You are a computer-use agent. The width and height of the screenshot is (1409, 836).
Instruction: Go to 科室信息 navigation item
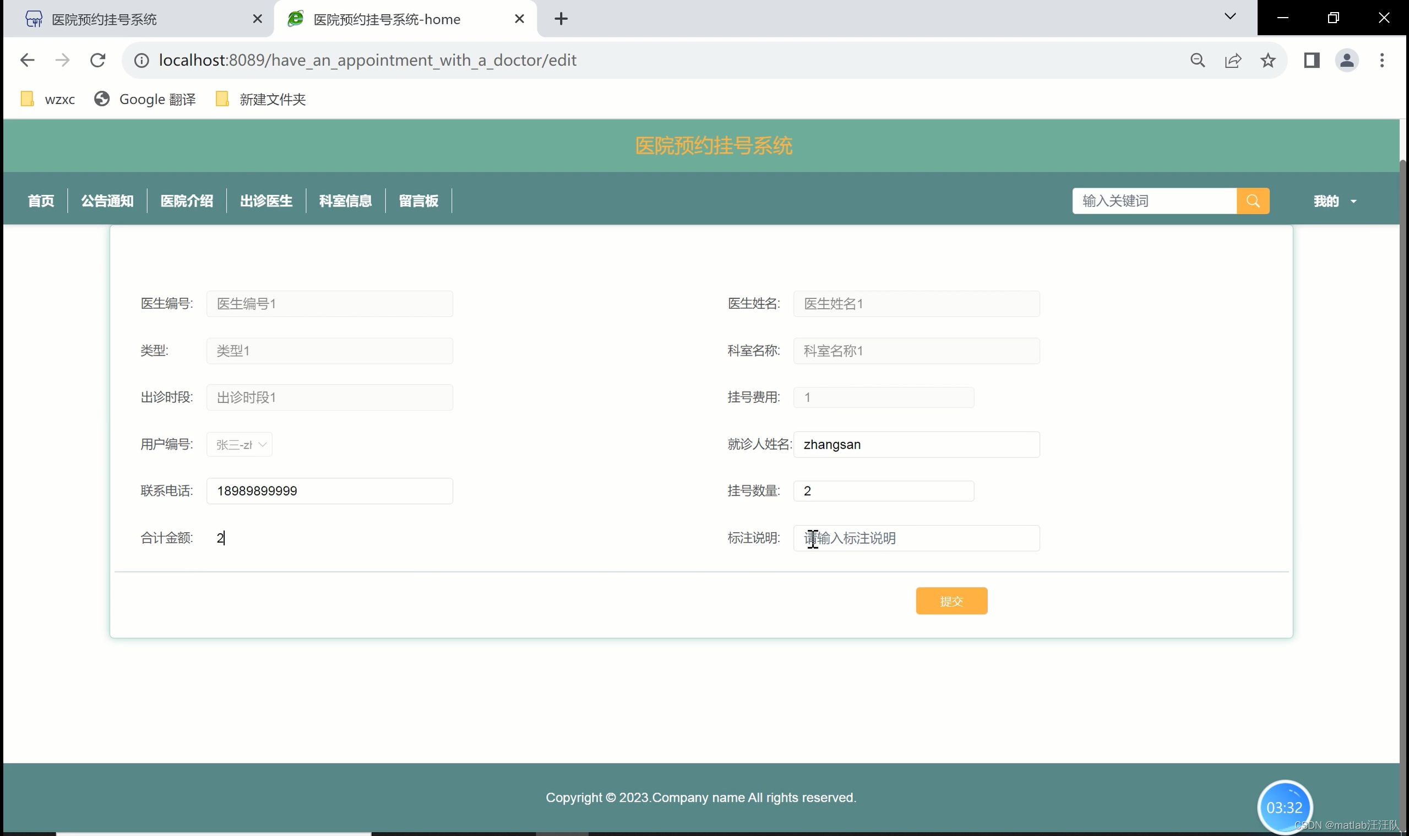345,201
